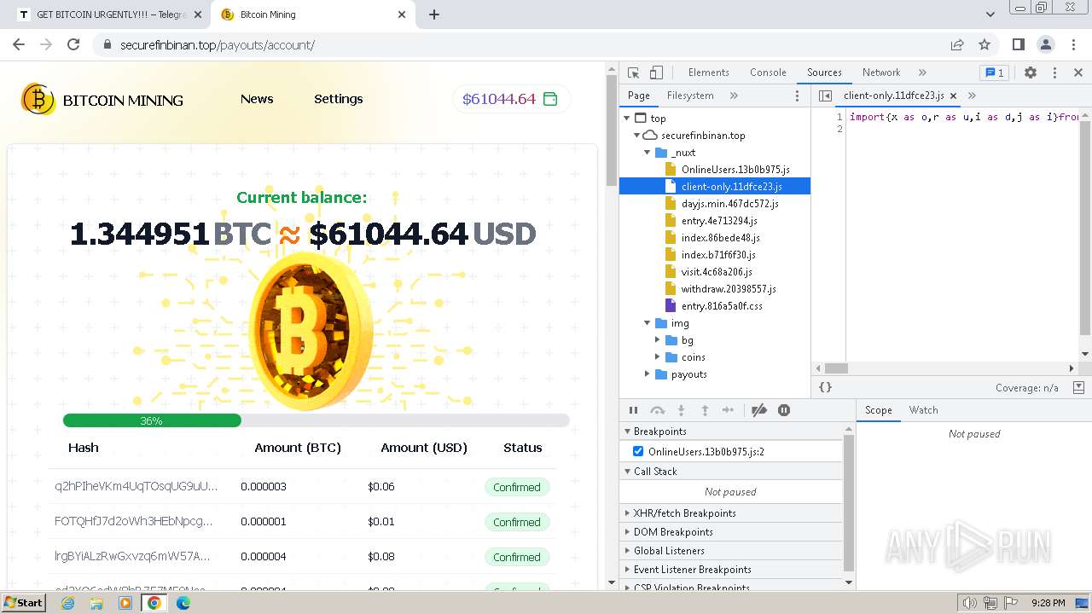Open DevTools settings gear
This screenshot has height=614, width=1092.
(x=1031, y=72)
